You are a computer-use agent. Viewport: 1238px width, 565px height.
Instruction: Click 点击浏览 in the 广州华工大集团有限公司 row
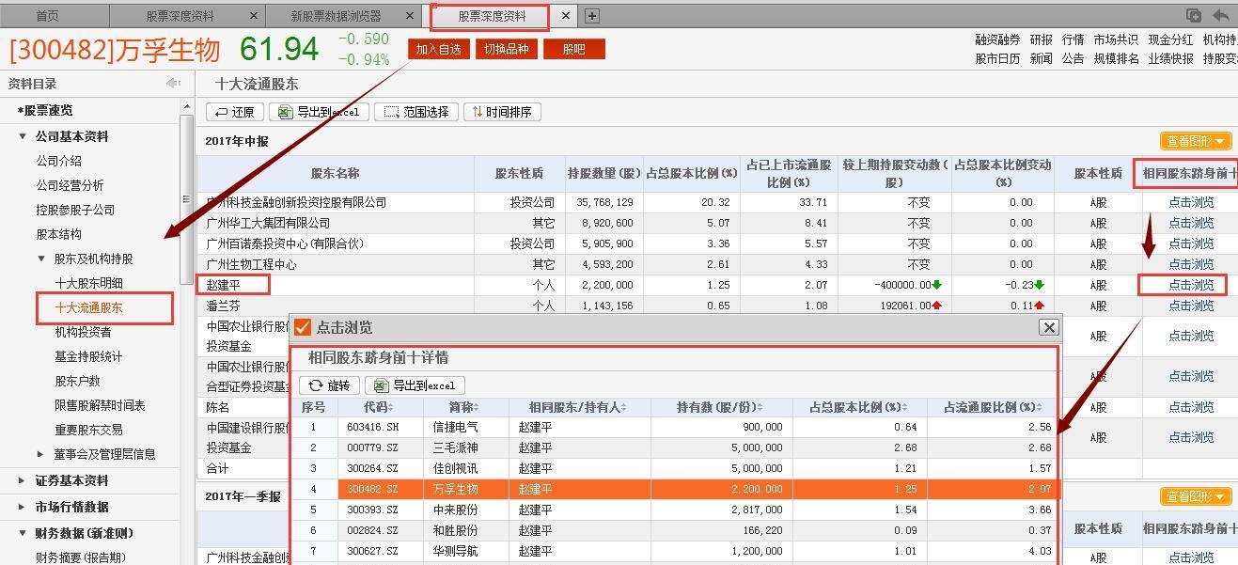(x=1191, y=223)
